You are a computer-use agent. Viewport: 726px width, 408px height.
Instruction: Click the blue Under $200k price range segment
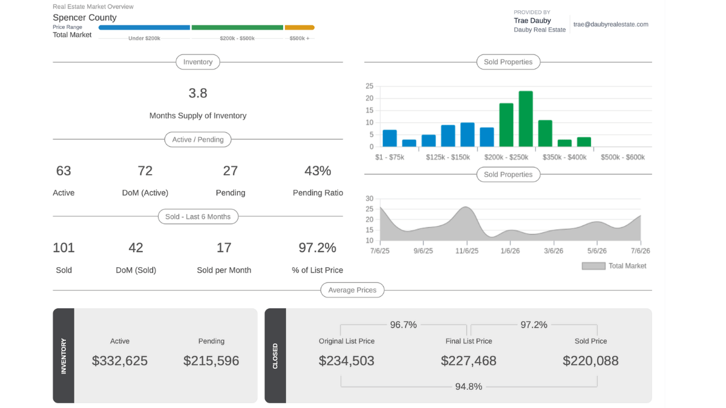click(x=144, y=27)
